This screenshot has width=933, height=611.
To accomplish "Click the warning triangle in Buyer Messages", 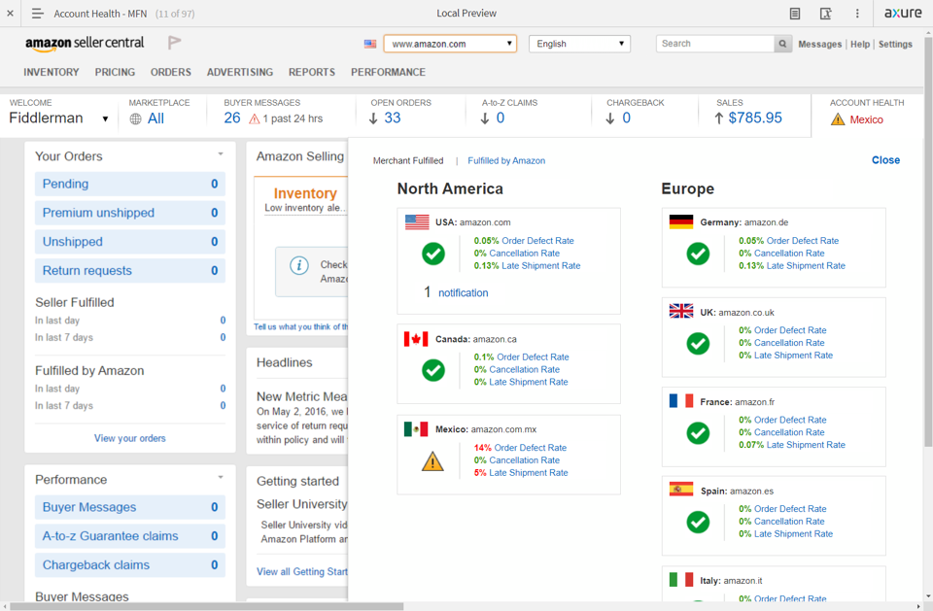I will 254,119.
